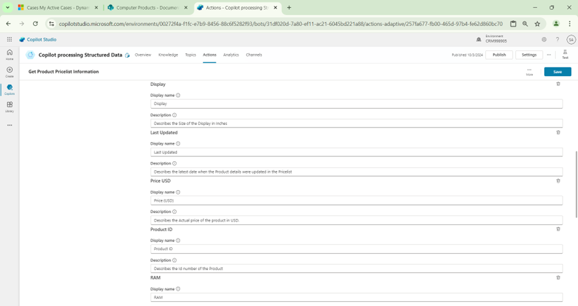Open the Library icon in sidebar

tap(9, 106)
